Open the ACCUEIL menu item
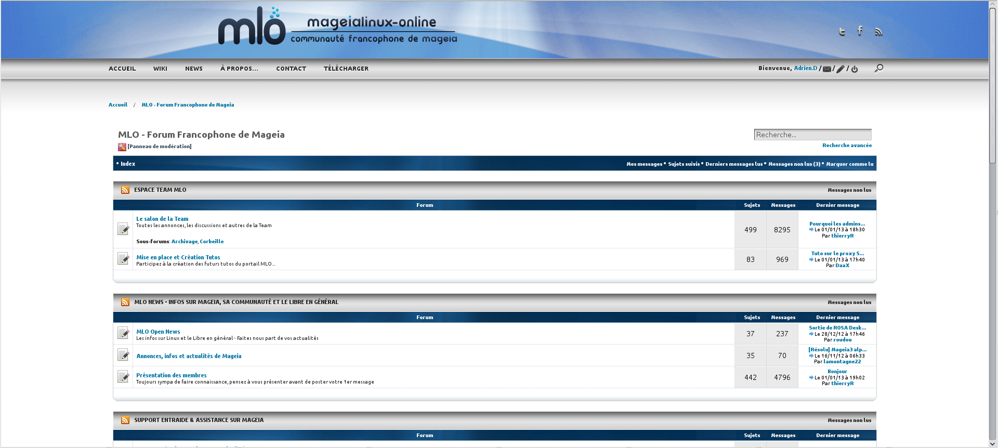This screenshot has width=998, height=448. pyautogui.click(x=122, y=69)
